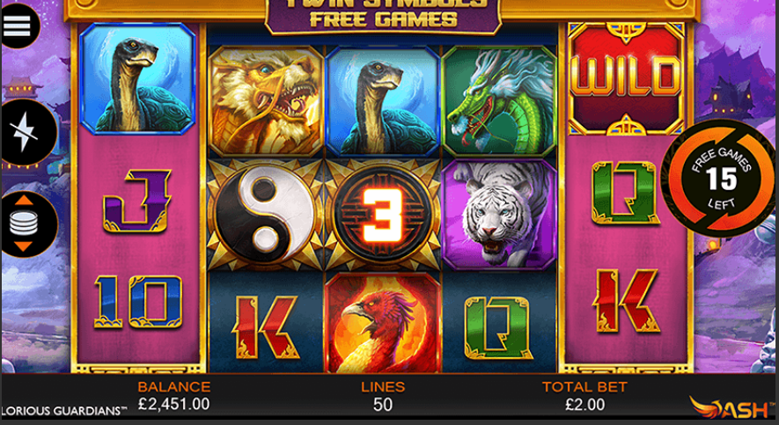The image size is (779, 425).
Task: Click the blue 10 card symbol
Action: click(138, 302)
